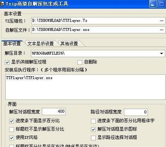Click the 路径对话框宽度 value field
The width and height of the screenshot is (166, 147).
136,112
